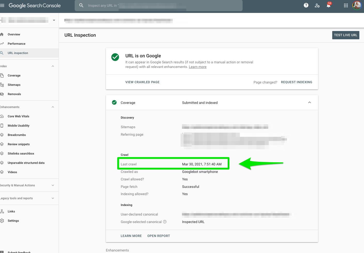Click 'Submitted and indexed' status text

click(x=200, y=103)
